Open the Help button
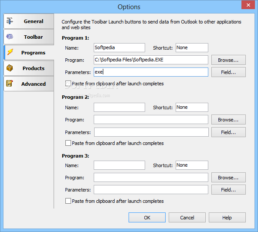Screen dimensions: 258x232 click(227, 218)
